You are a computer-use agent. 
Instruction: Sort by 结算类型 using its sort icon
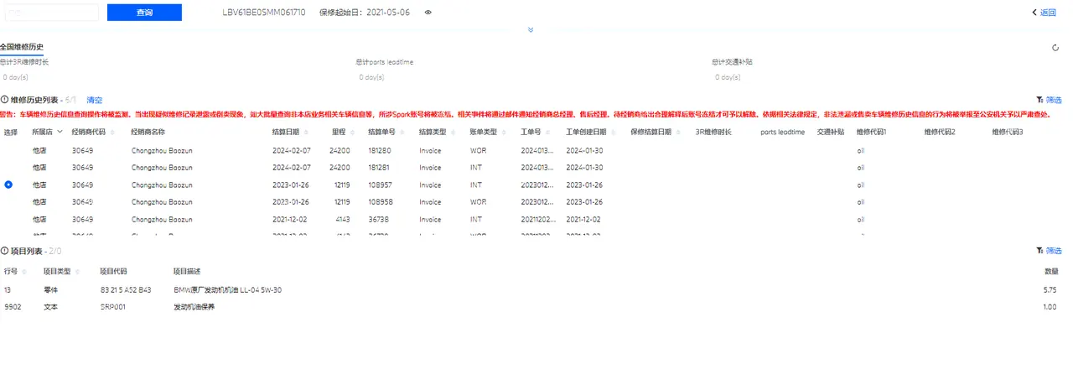pos(452,133)
